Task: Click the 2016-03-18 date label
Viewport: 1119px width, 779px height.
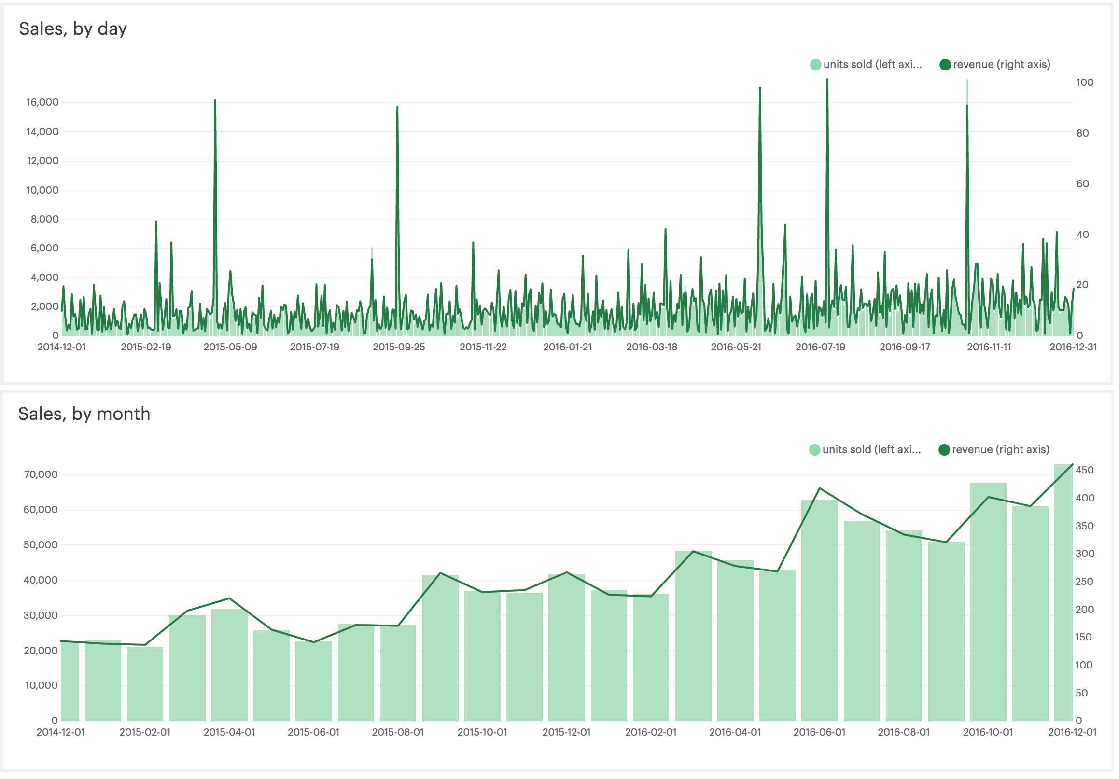Action: [652, 347]
